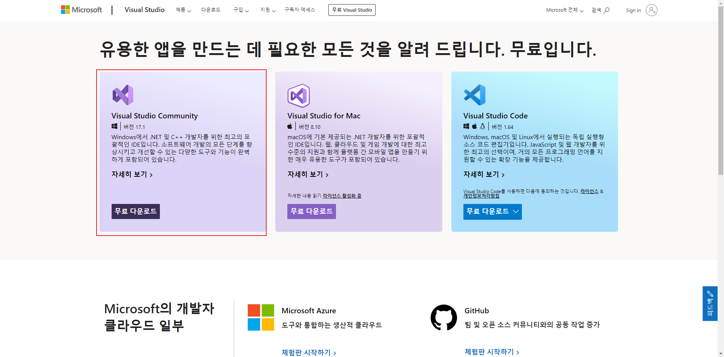Open the blue 피드백 side tab
Image resolution: width=724 pixels, height=357 pixels.
click(x=710, y=303)
